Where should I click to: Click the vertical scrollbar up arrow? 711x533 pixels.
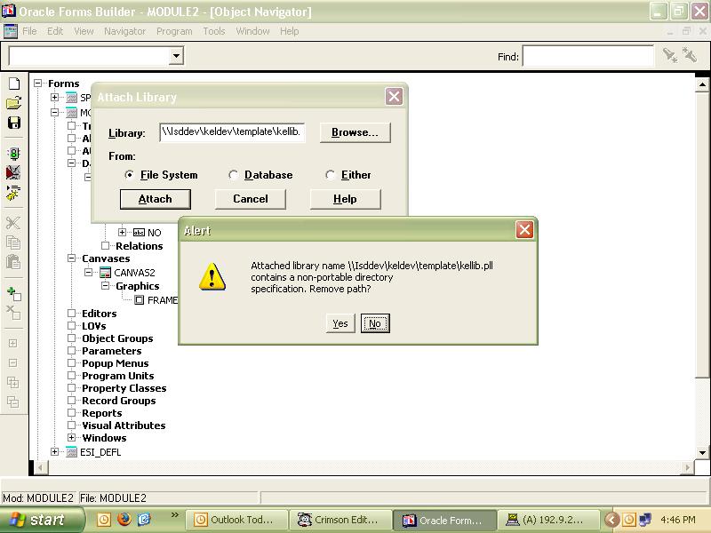[x=702, y=84]
